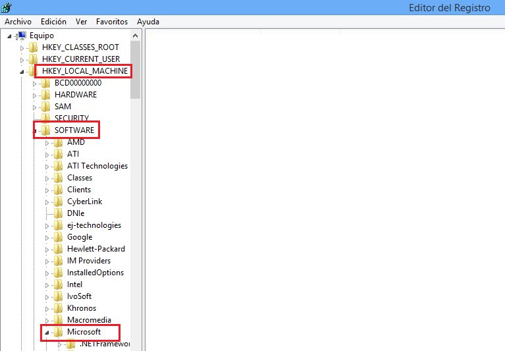Viewport: 505px width, 351px height.
Task: Click the AMD folder icon
Action: (x=59, y=142)
